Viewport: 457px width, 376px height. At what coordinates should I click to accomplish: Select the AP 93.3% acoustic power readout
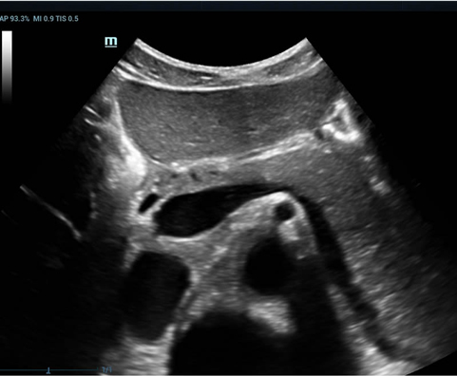14,19
